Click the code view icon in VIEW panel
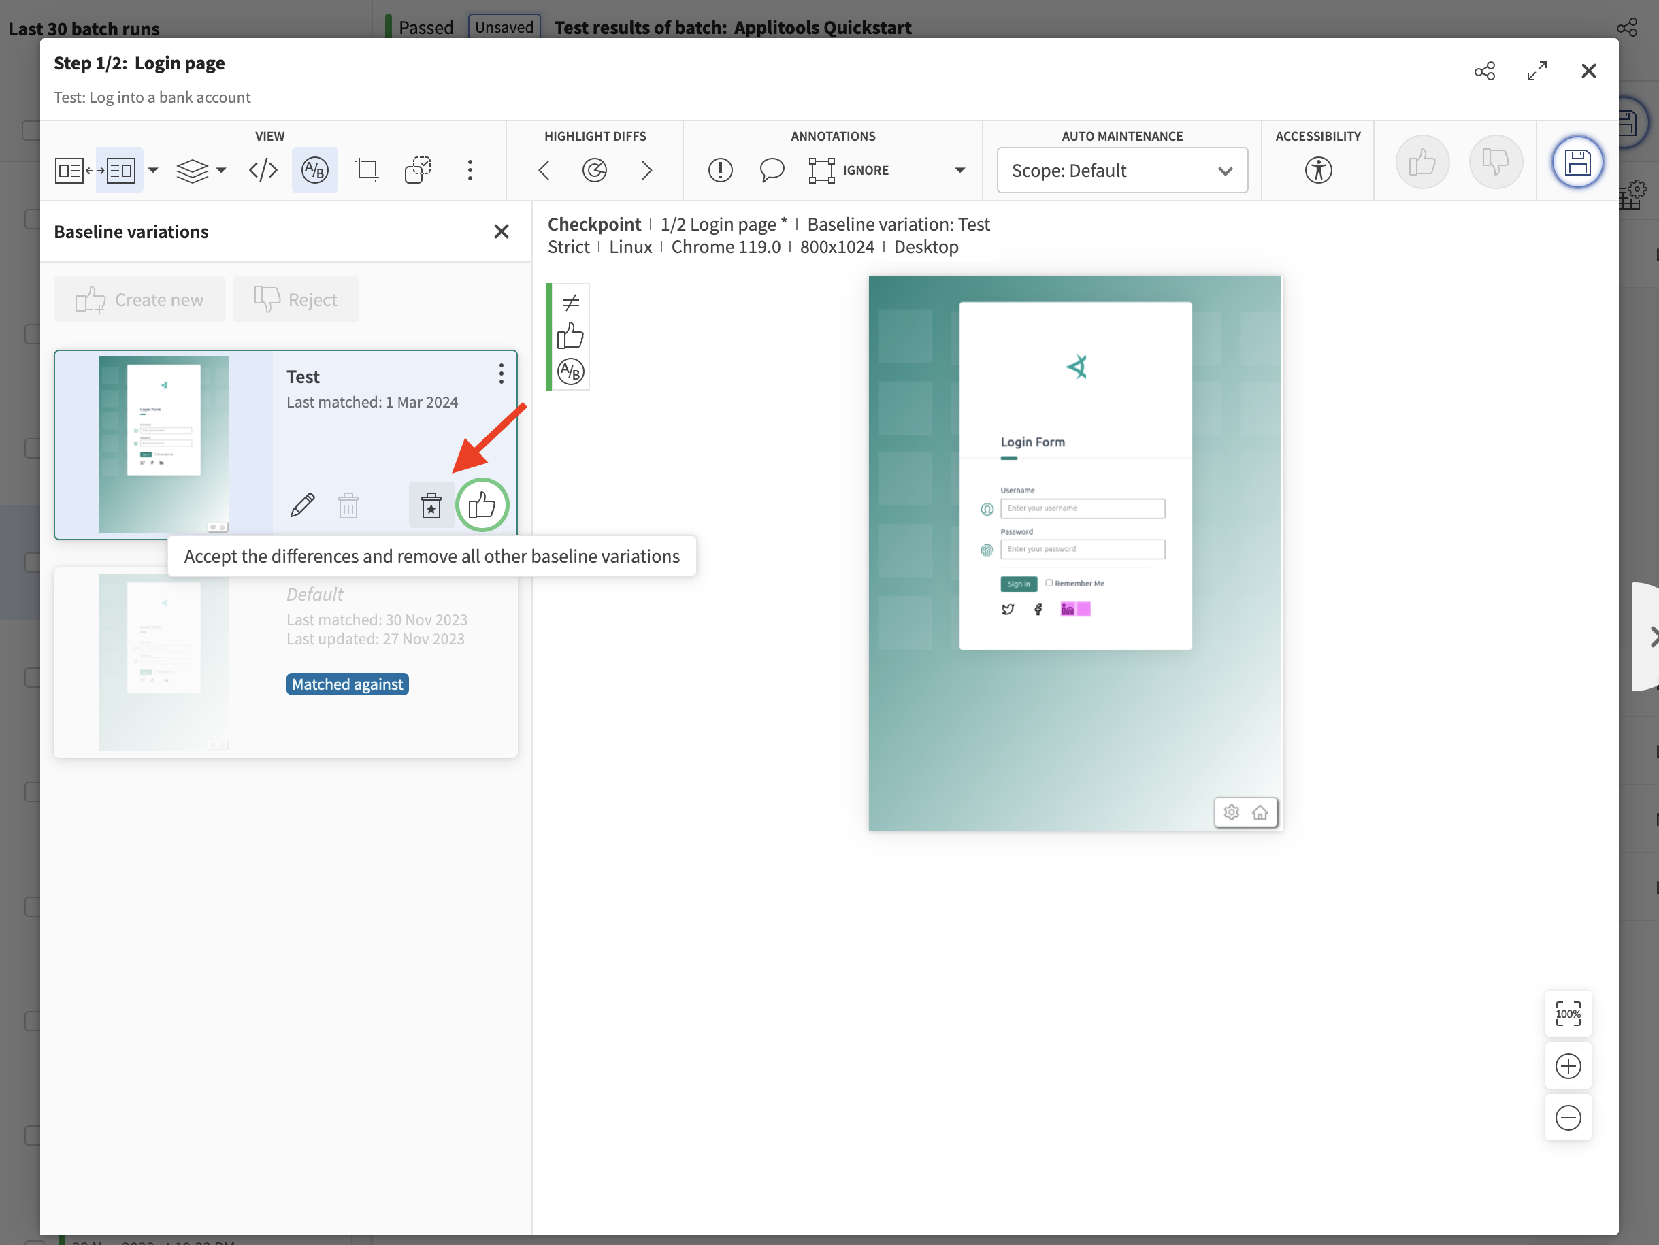Image resolution: width=1659 pixels, height=1245 pixels. coord(262,169)
